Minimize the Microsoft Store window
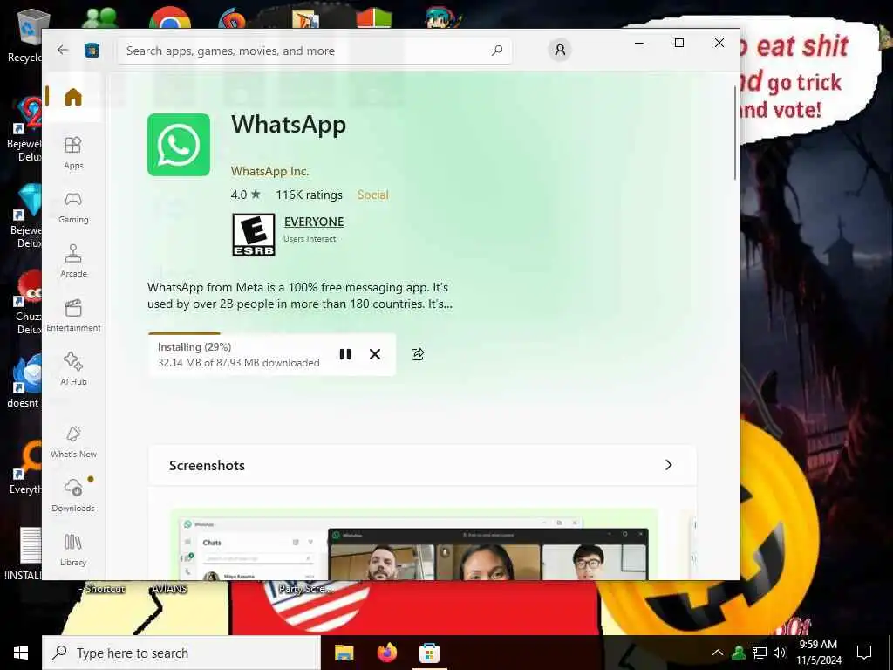Viewport: 893px width, 670px height. (639, 43)
